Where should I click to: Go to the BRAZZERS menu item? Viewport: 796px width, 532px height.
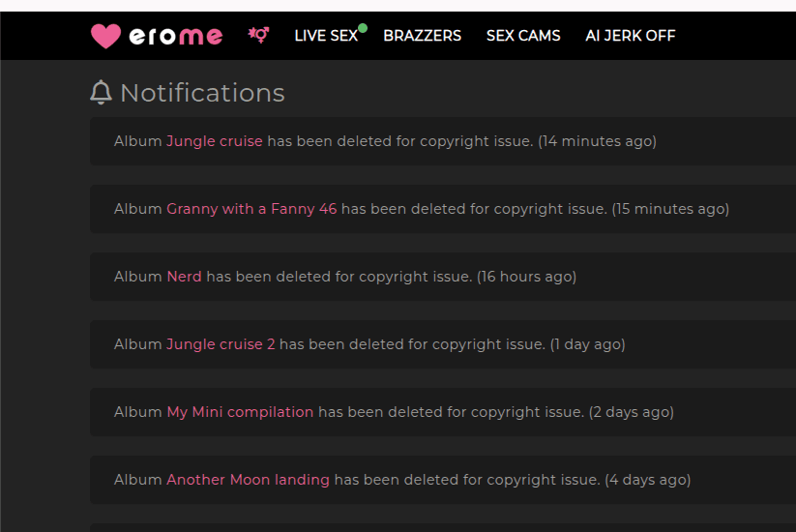point(422,36)
